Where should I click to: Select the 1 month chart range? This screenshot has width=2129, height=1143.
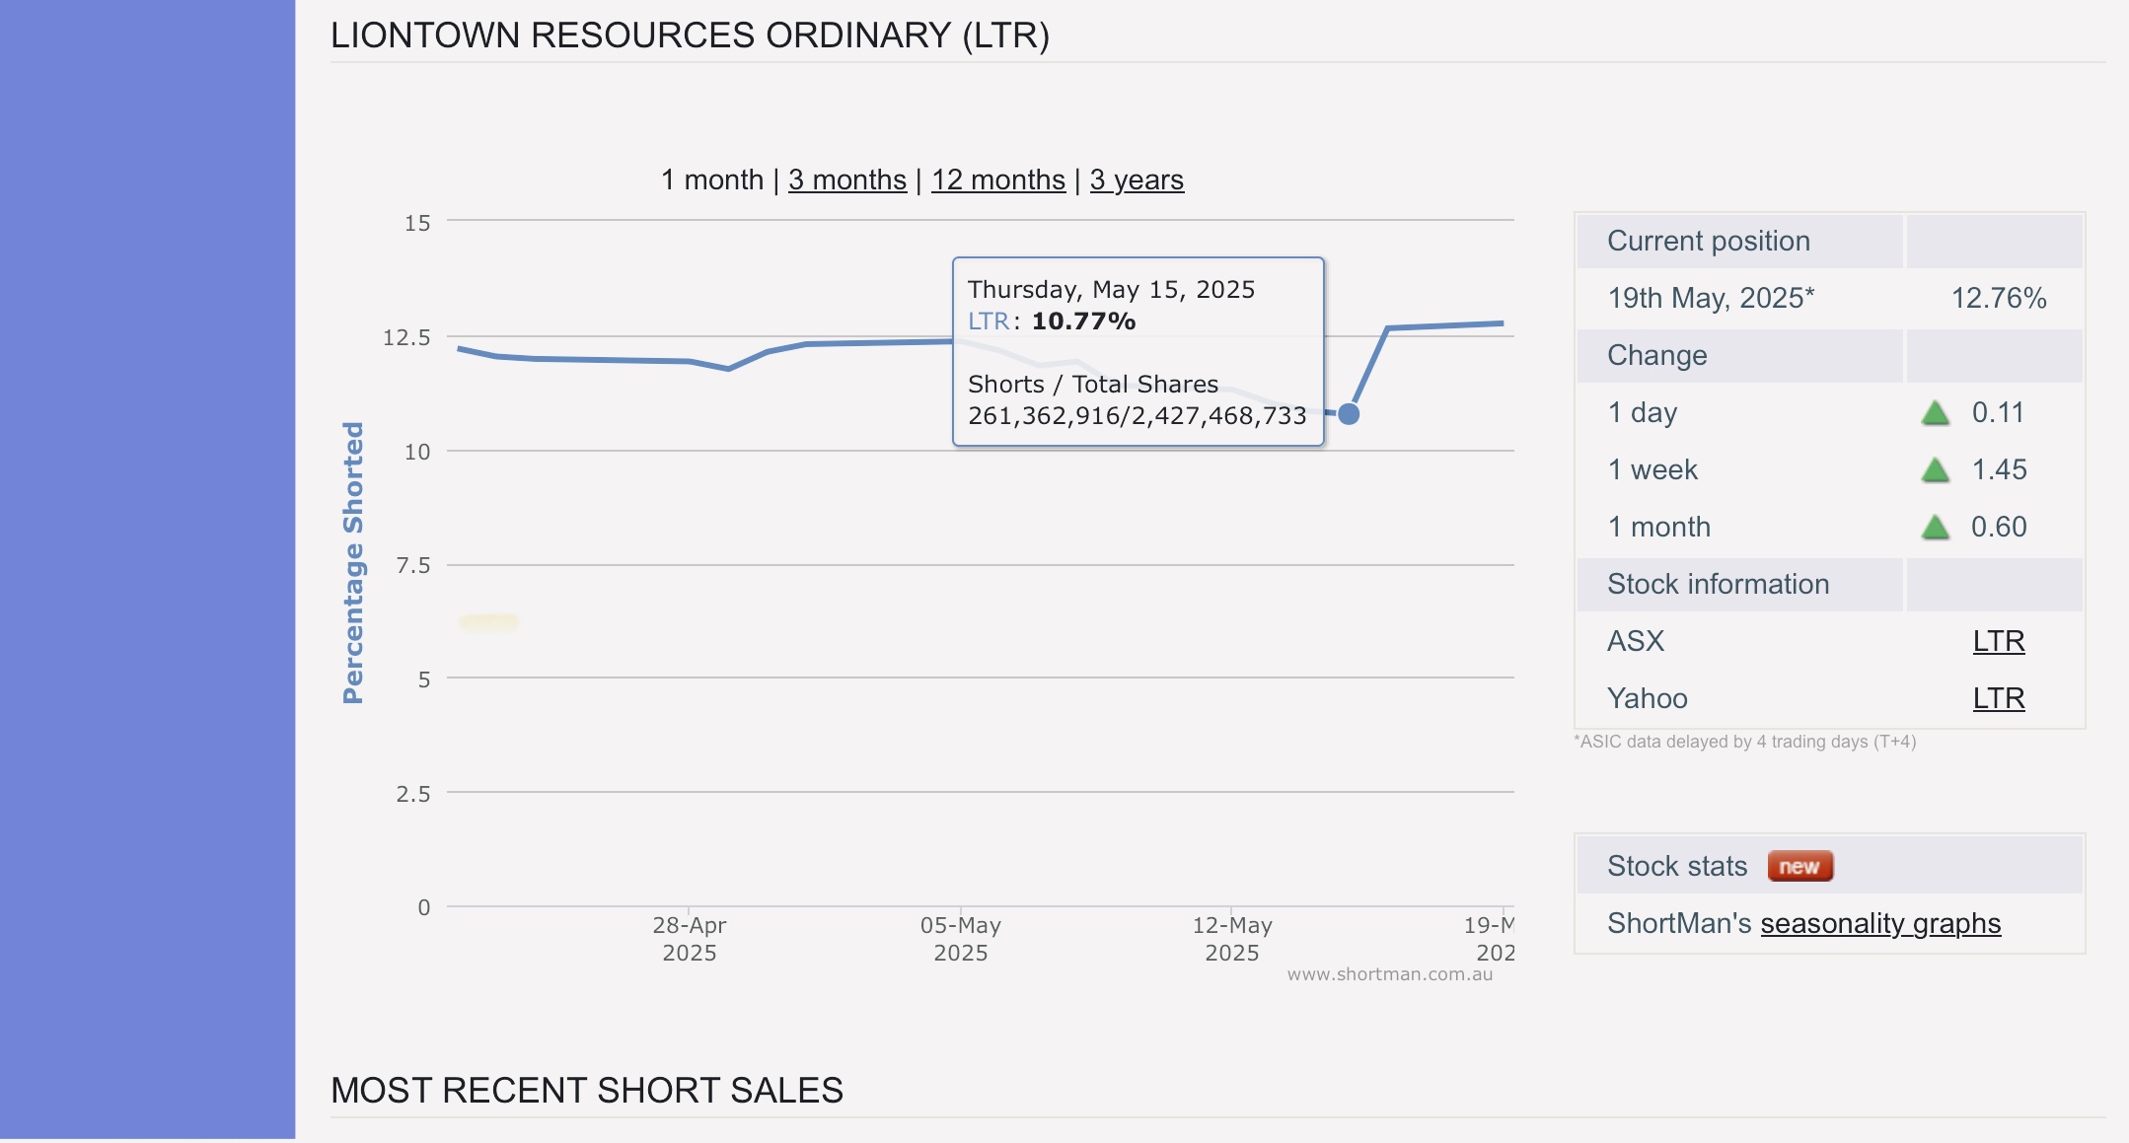[x=712, y=179]
